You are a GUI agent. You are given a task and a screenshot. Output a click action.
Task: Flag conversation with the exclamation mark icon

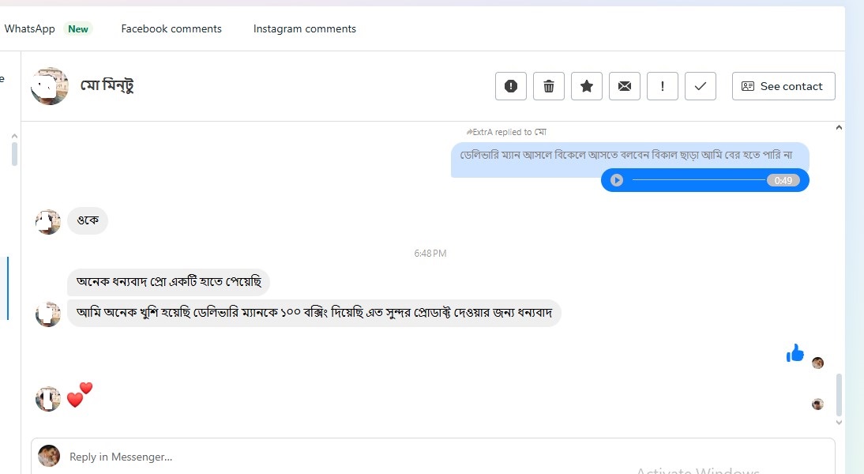point(663,86)
